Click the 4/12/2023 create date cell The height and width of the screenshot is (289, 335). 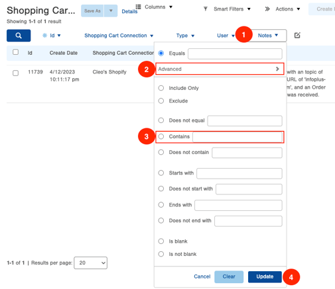[x=64, y=75]
